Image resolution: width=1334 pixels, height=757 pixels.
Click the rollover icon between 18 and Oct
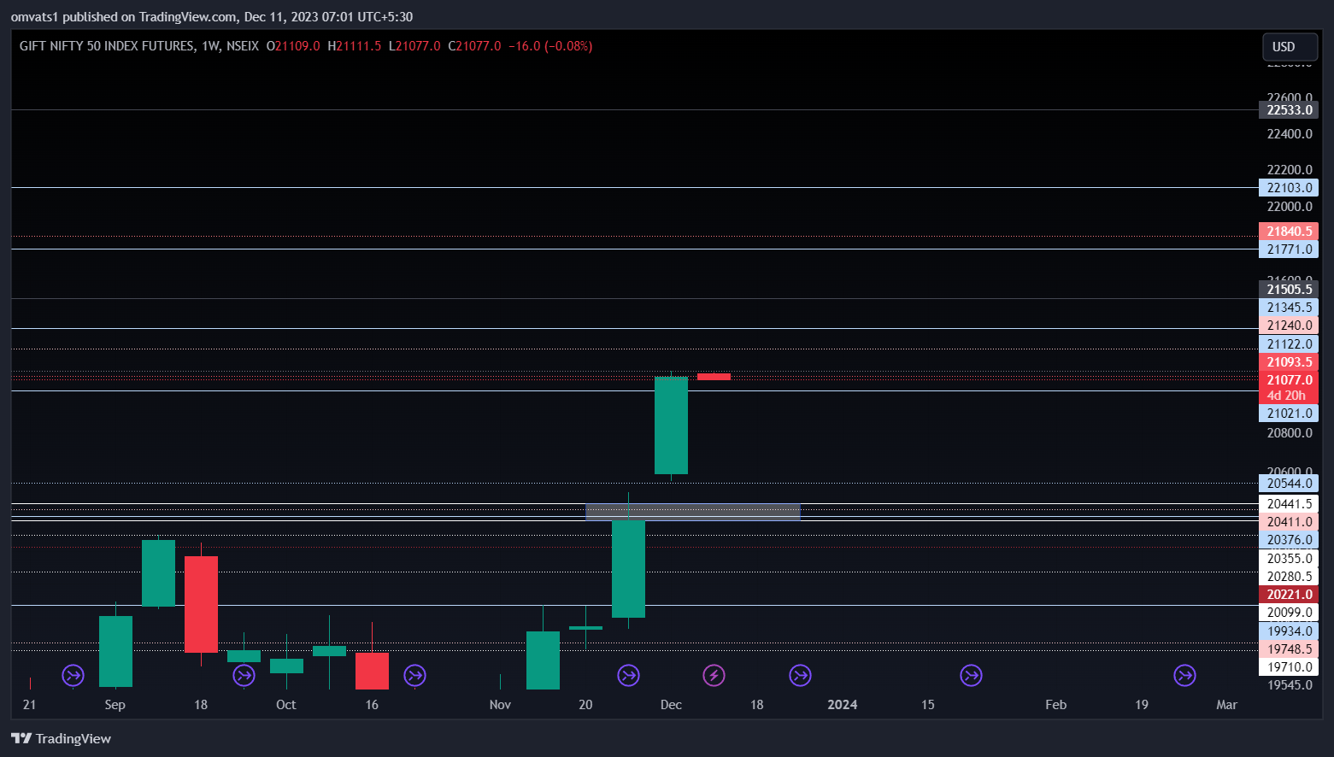pos(244,676)
